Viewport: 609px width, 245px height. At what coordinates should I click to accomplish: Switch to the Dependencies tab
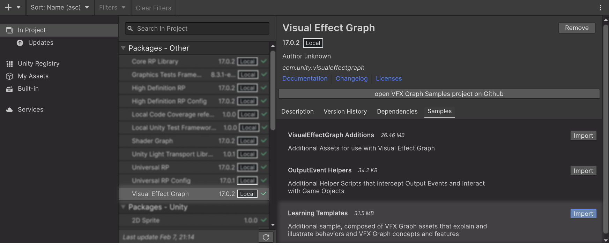pos(397,112)
